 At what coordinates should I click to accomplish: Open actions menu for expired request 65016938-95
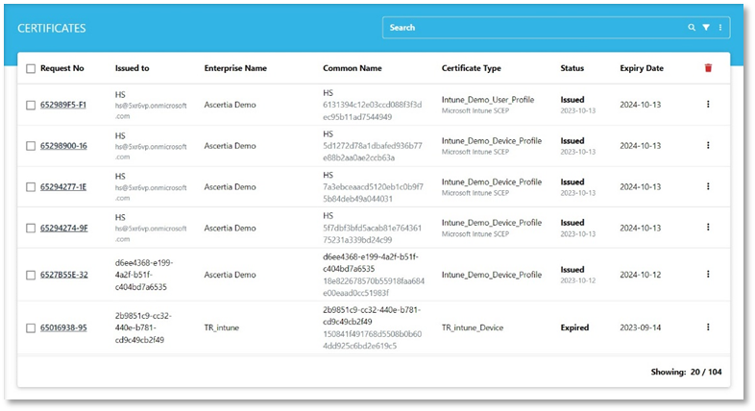pyautogui.click(x=708, y=327)
